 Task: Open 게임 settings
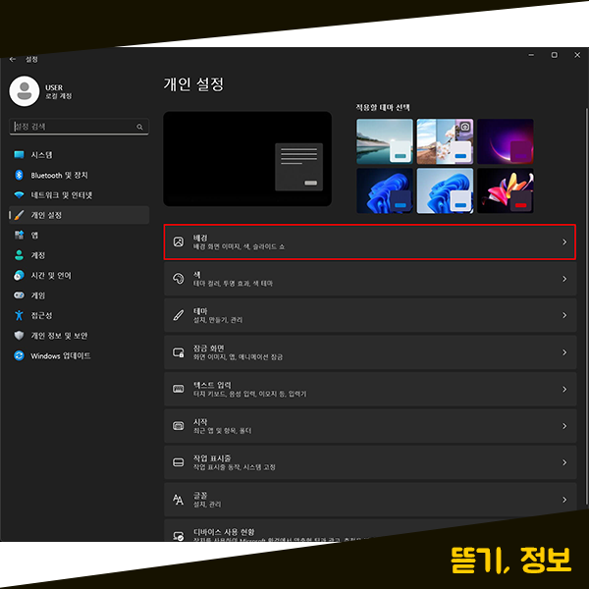pos(79,295)
